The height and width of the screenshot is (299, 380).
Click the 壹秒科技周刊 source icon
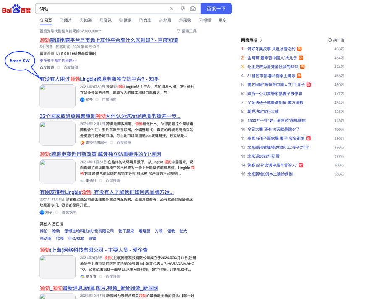(x=82, y=143)
